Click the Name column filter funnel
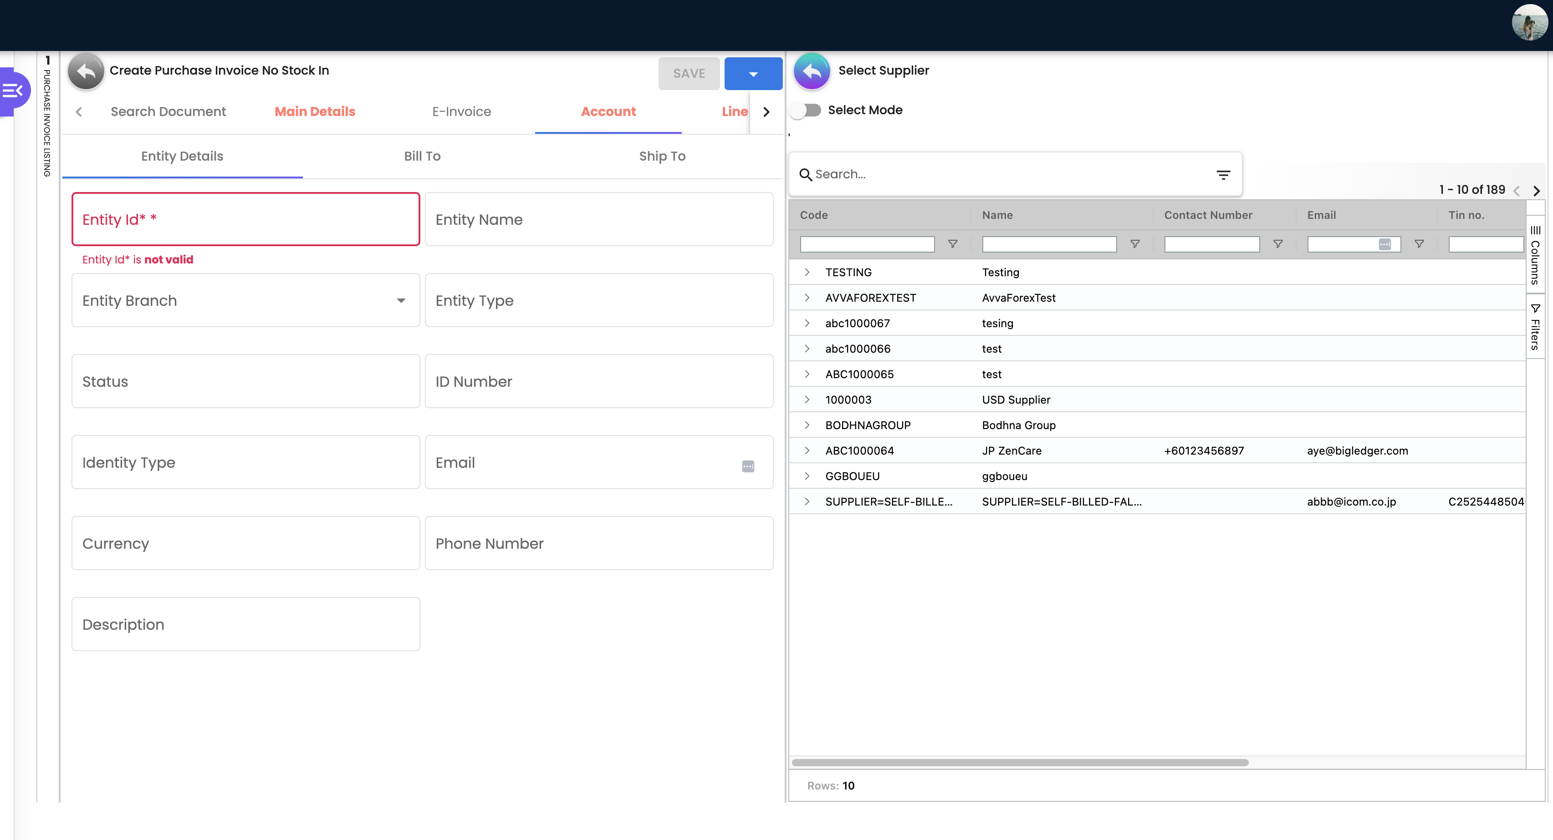 pos(1134,244)
